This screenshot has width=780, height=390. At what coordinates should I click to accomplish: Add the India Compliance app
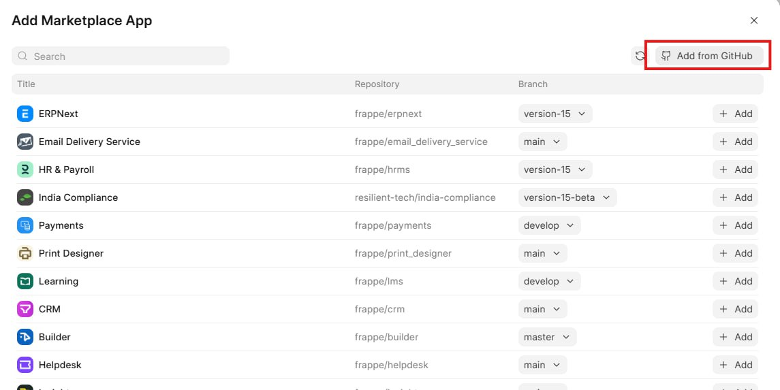[x=735, y=197]
